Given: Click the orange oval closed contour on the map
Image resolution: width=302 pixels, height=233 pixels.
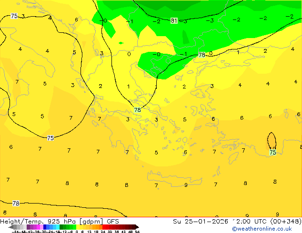Looking at the screenshot, I should pyautogui.click(x=272, y=141).
